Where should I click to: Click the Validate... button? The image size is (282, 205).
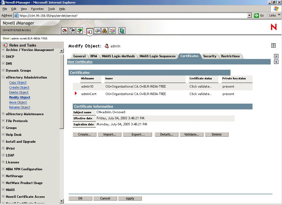pos(192,134)
